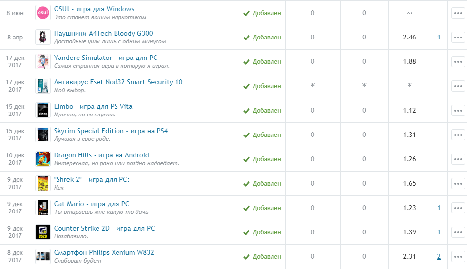The image size is (467, 269).
Task: Open comment count 1 for Counter Strike 2D
Action: tap(439, 232)
